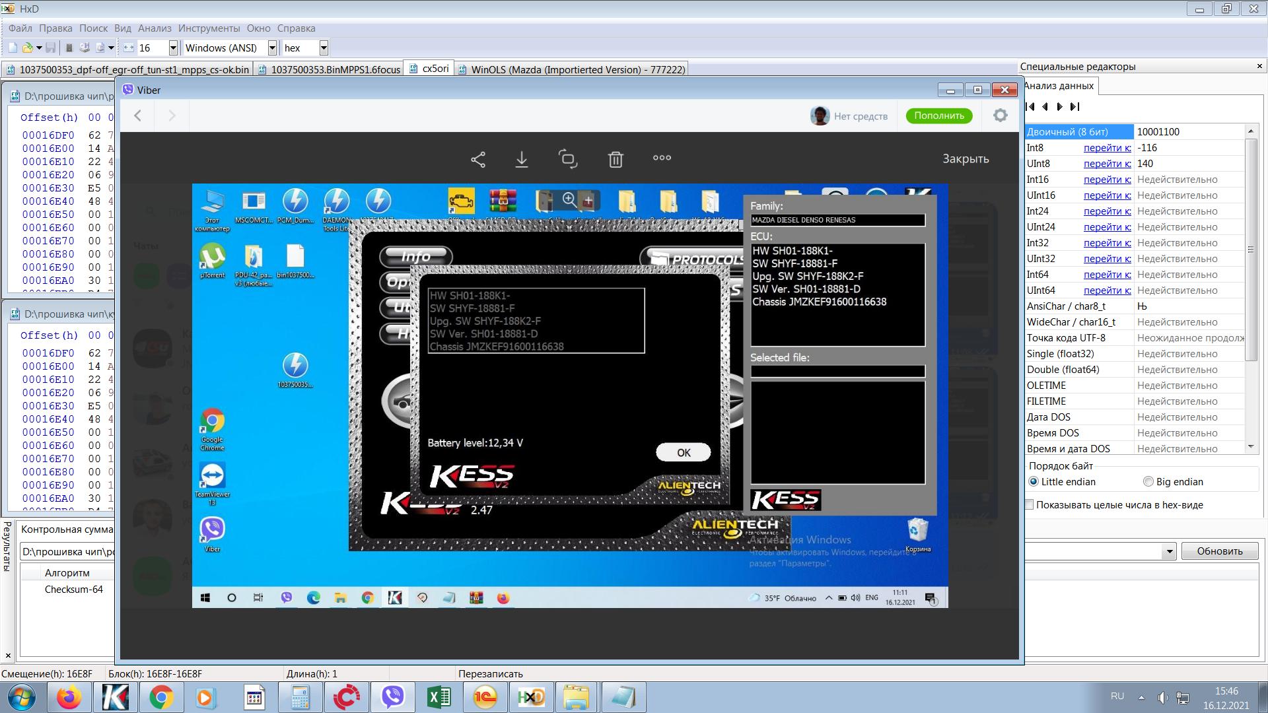
Task: Enable showing integers in hex view
Action: coord(1029,505)
